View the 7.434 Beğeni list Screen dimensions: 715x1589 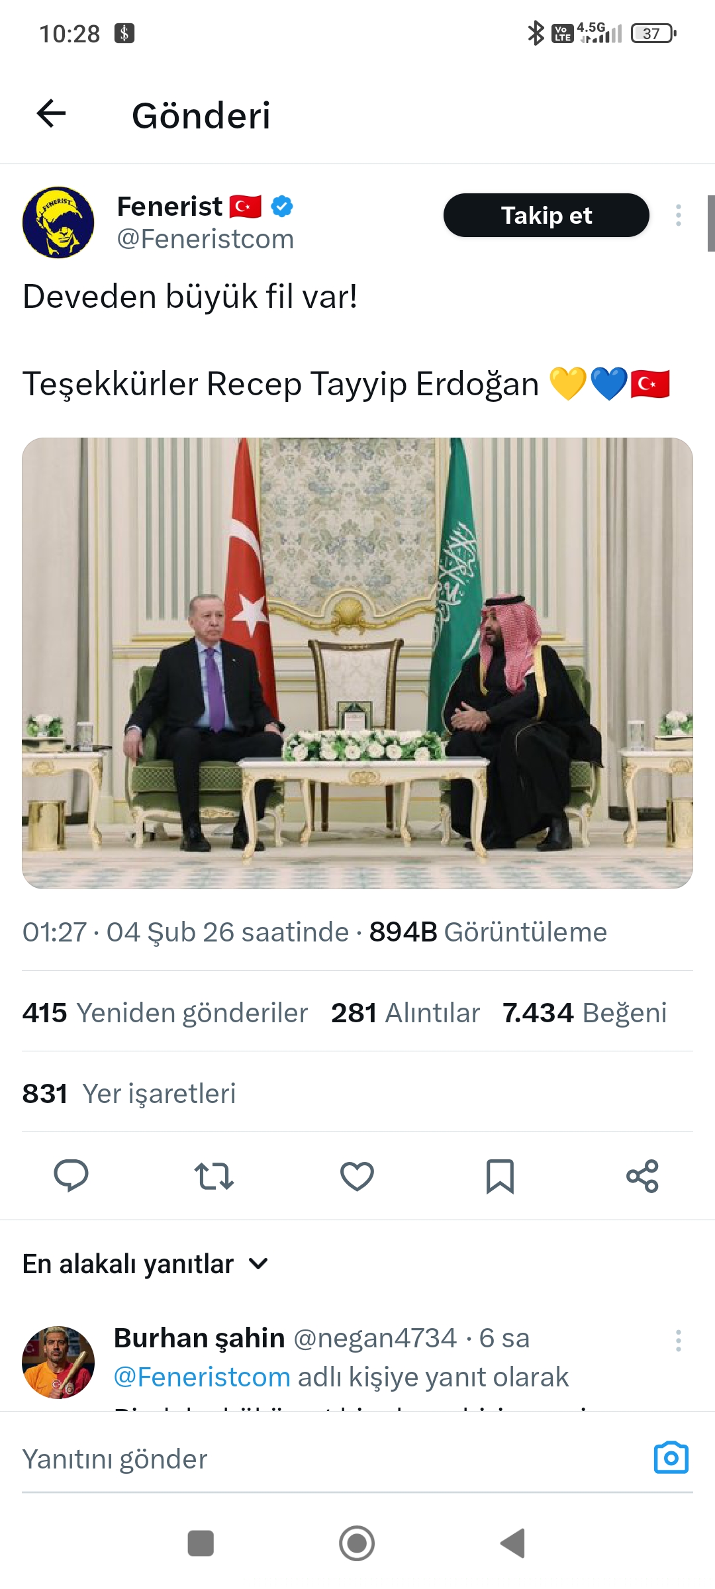585,1012
